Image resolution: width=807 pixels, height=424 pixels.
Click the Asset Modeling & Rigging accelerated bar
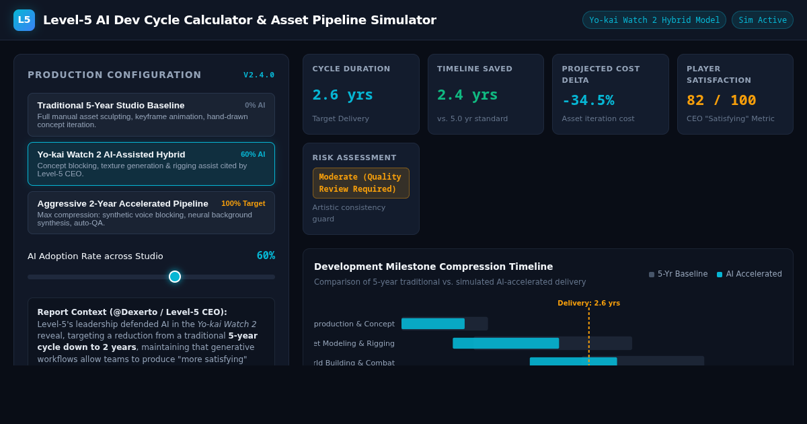[x=506, y=343]
